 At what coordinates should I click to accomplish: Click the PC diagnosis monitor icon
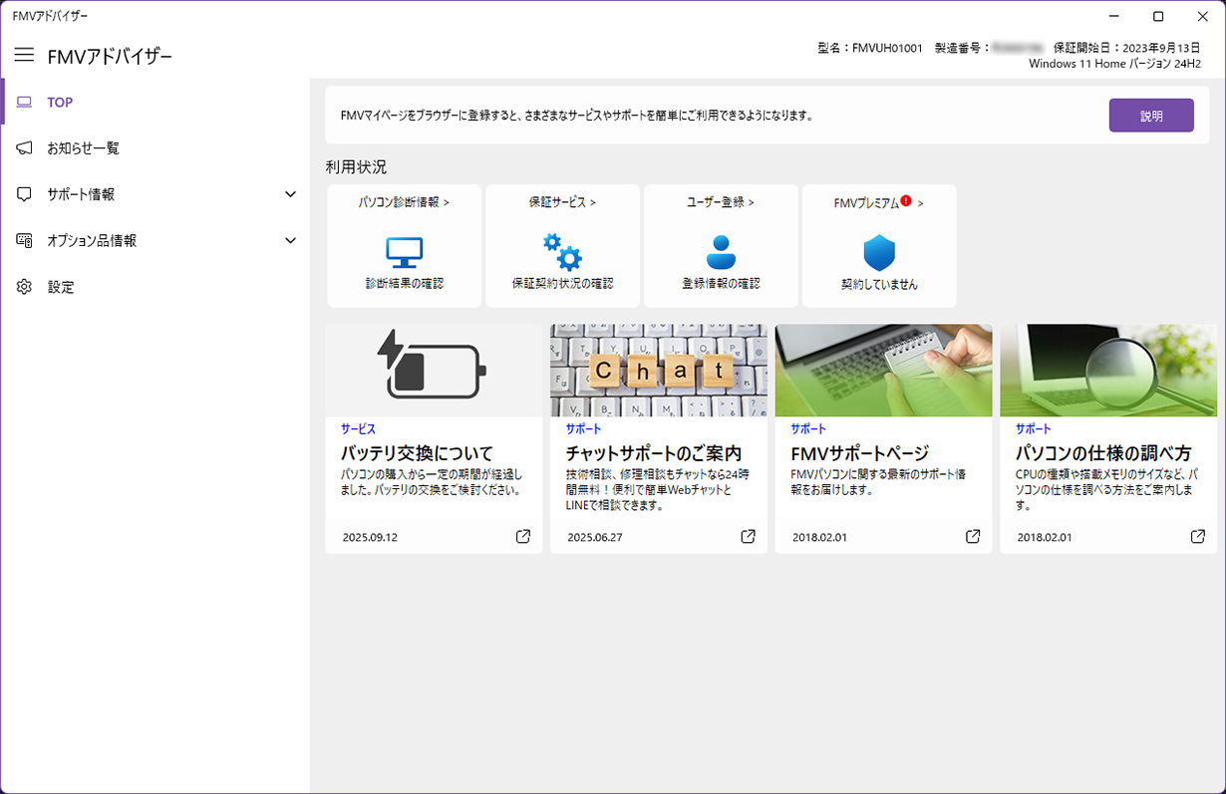[404, 253]
